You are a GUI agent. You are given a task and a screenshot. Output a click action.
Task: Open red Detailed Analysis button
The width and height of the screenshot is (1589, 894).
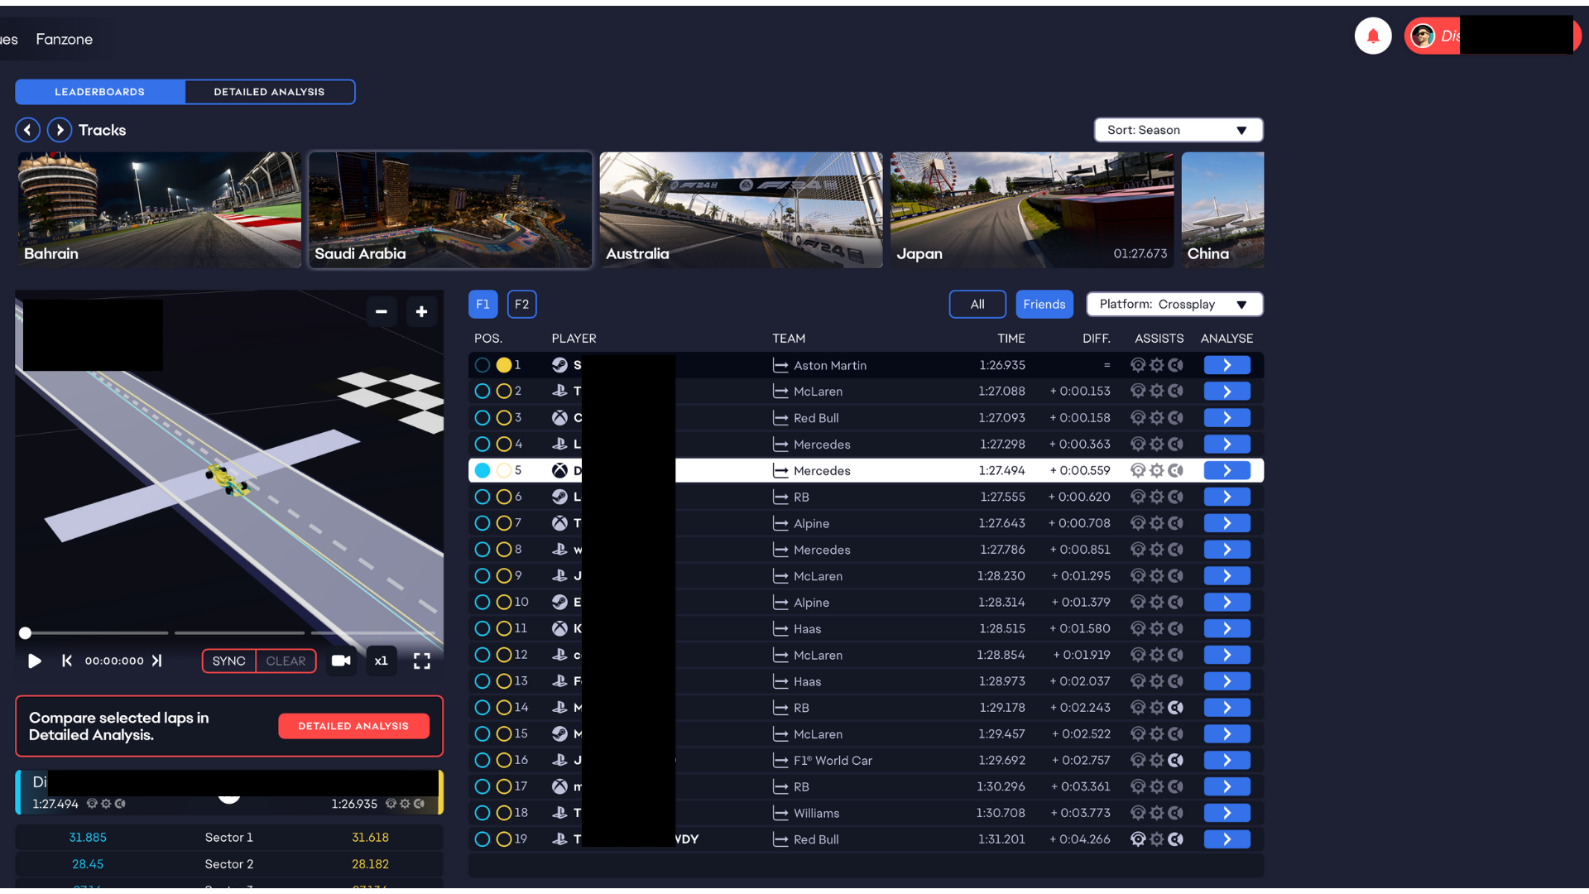353,726
